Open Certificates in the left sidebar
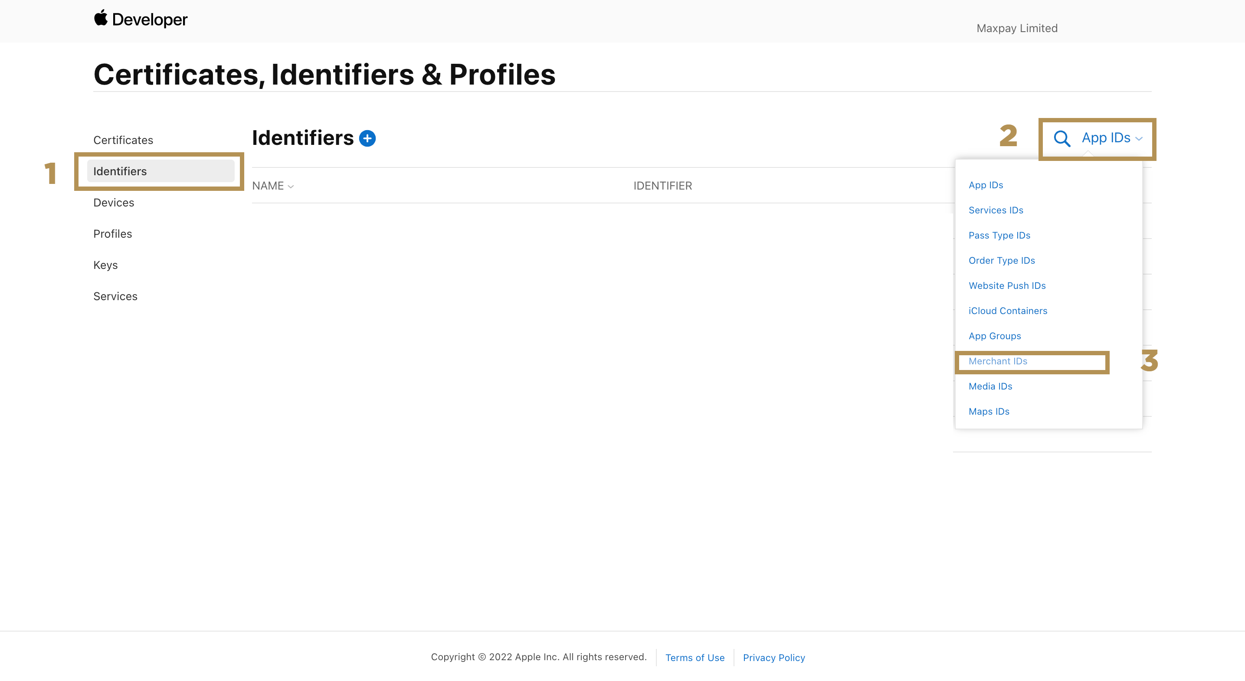The height and width of the screenshot is (681, 1245). [x=123, y=140]
